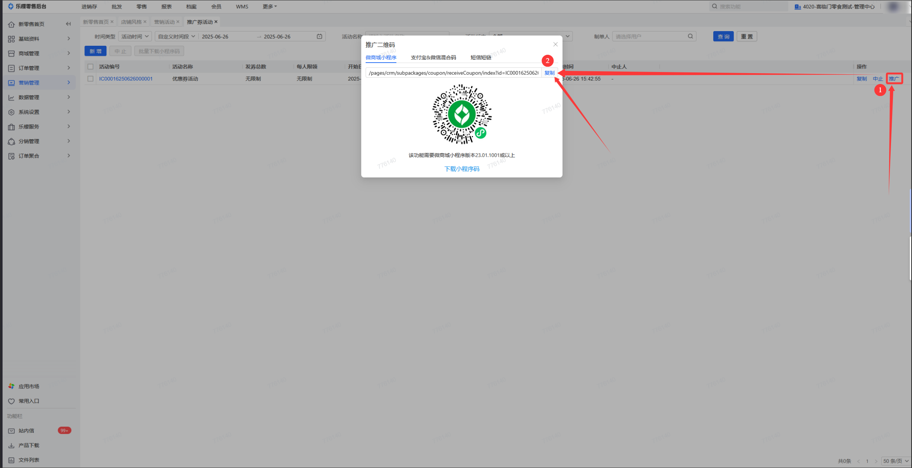Click the 新零售首页 home icon in sidebar
Image resolution: width=912 pixels, height=468 pixels.
pos(11,24)
